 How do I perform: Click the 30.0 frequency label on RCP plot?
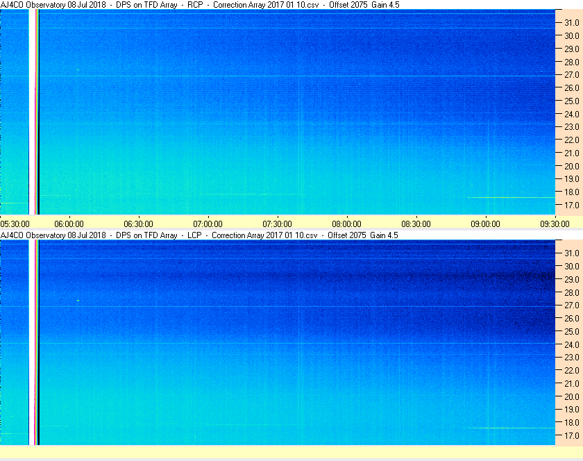point(572,35)
